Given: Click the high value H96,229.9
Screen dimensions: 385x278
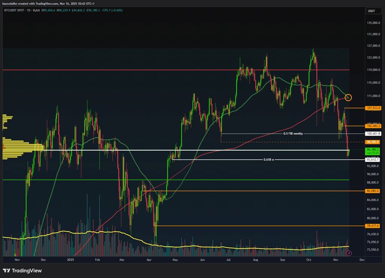Looking at the screenshot, I should point(64,10).
